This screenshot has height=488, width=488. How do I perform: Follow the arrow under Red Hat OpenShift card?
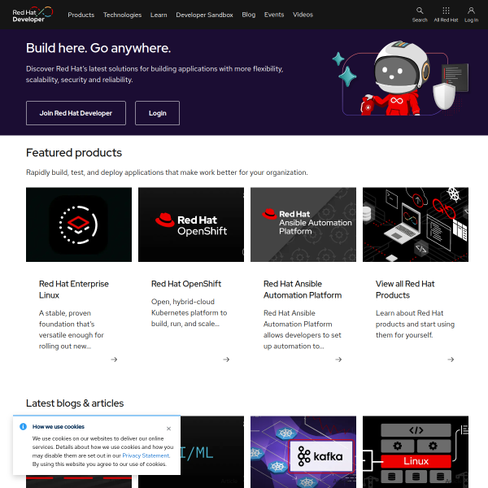pos(226,359)
